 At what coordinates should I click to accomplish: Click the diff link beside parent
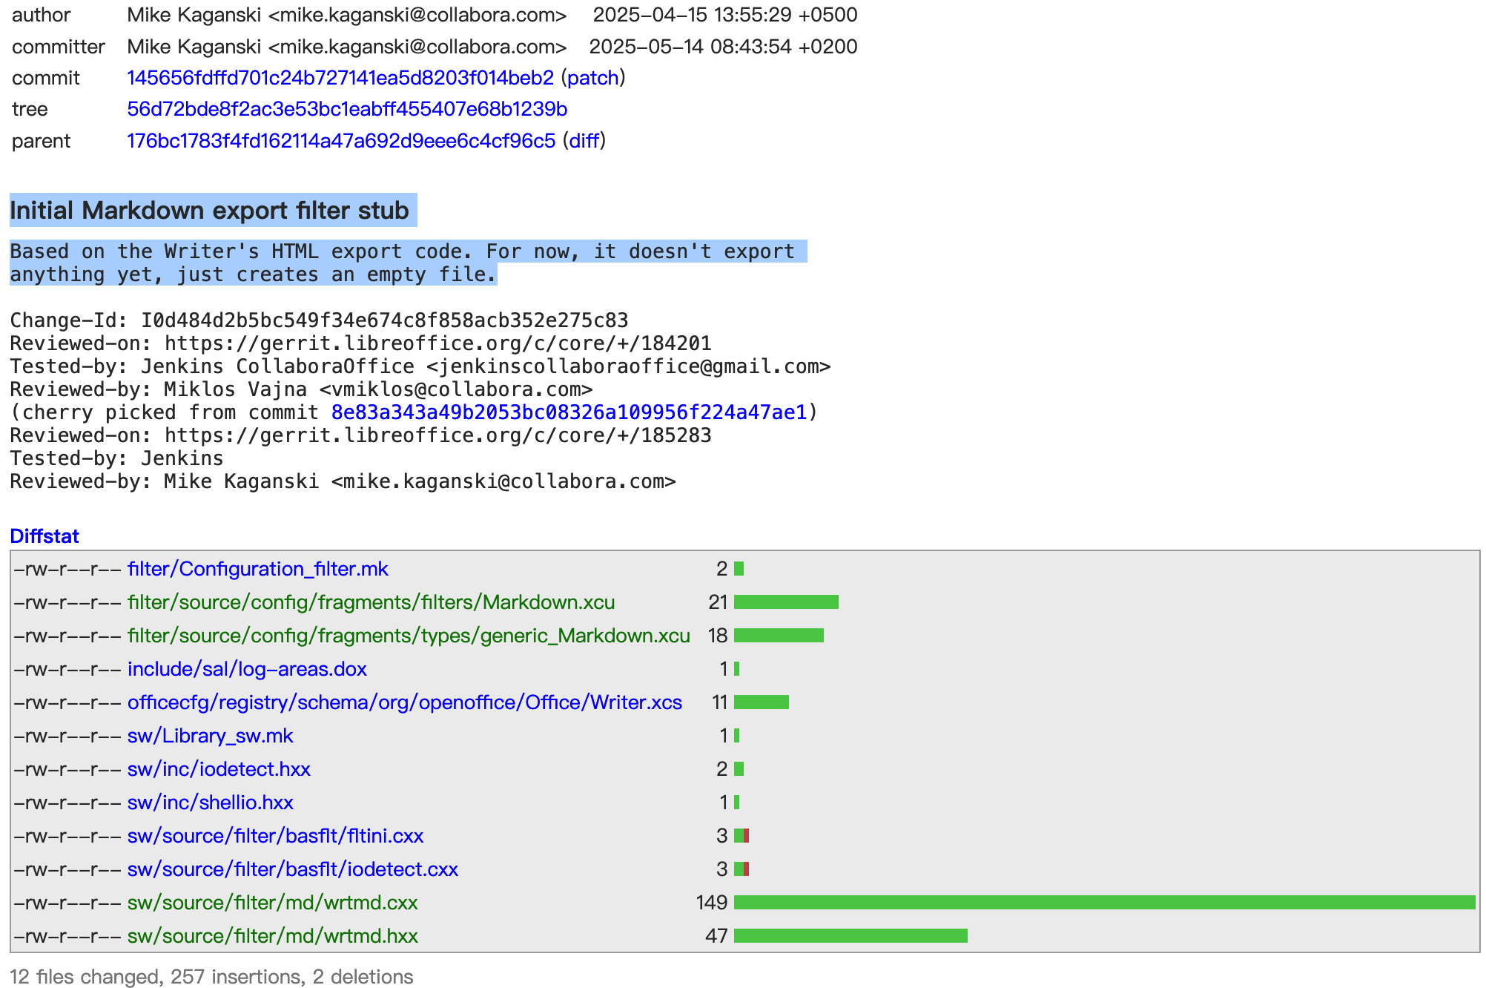[584, 141]
